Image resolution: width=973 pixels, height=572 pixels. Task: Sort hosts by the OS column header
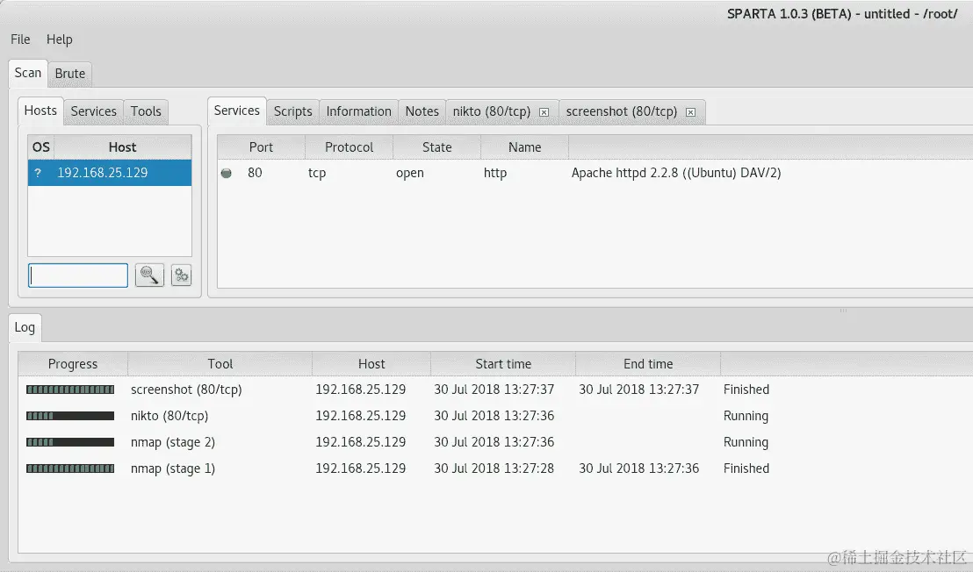click(41, 147)
